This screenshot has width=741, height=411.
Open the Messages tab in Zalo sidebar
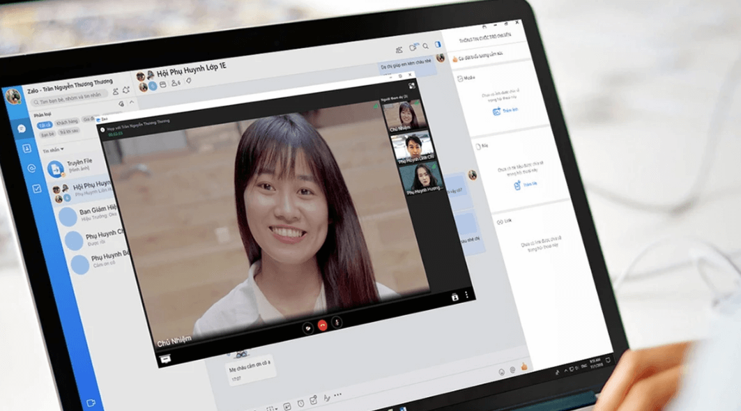[x=22, y=129]
